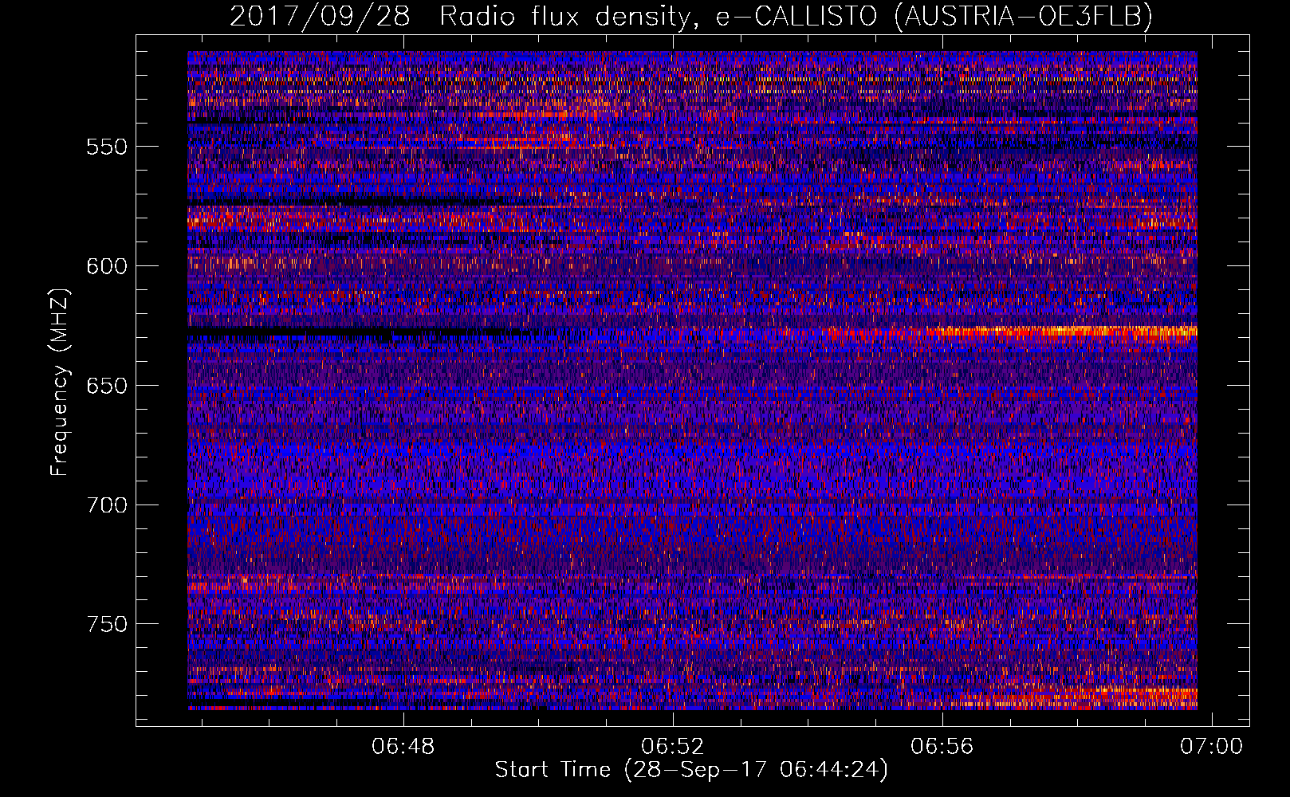Click the Start Time axis caption
This screenshot has width=1290, height=797.
point(691,770)
